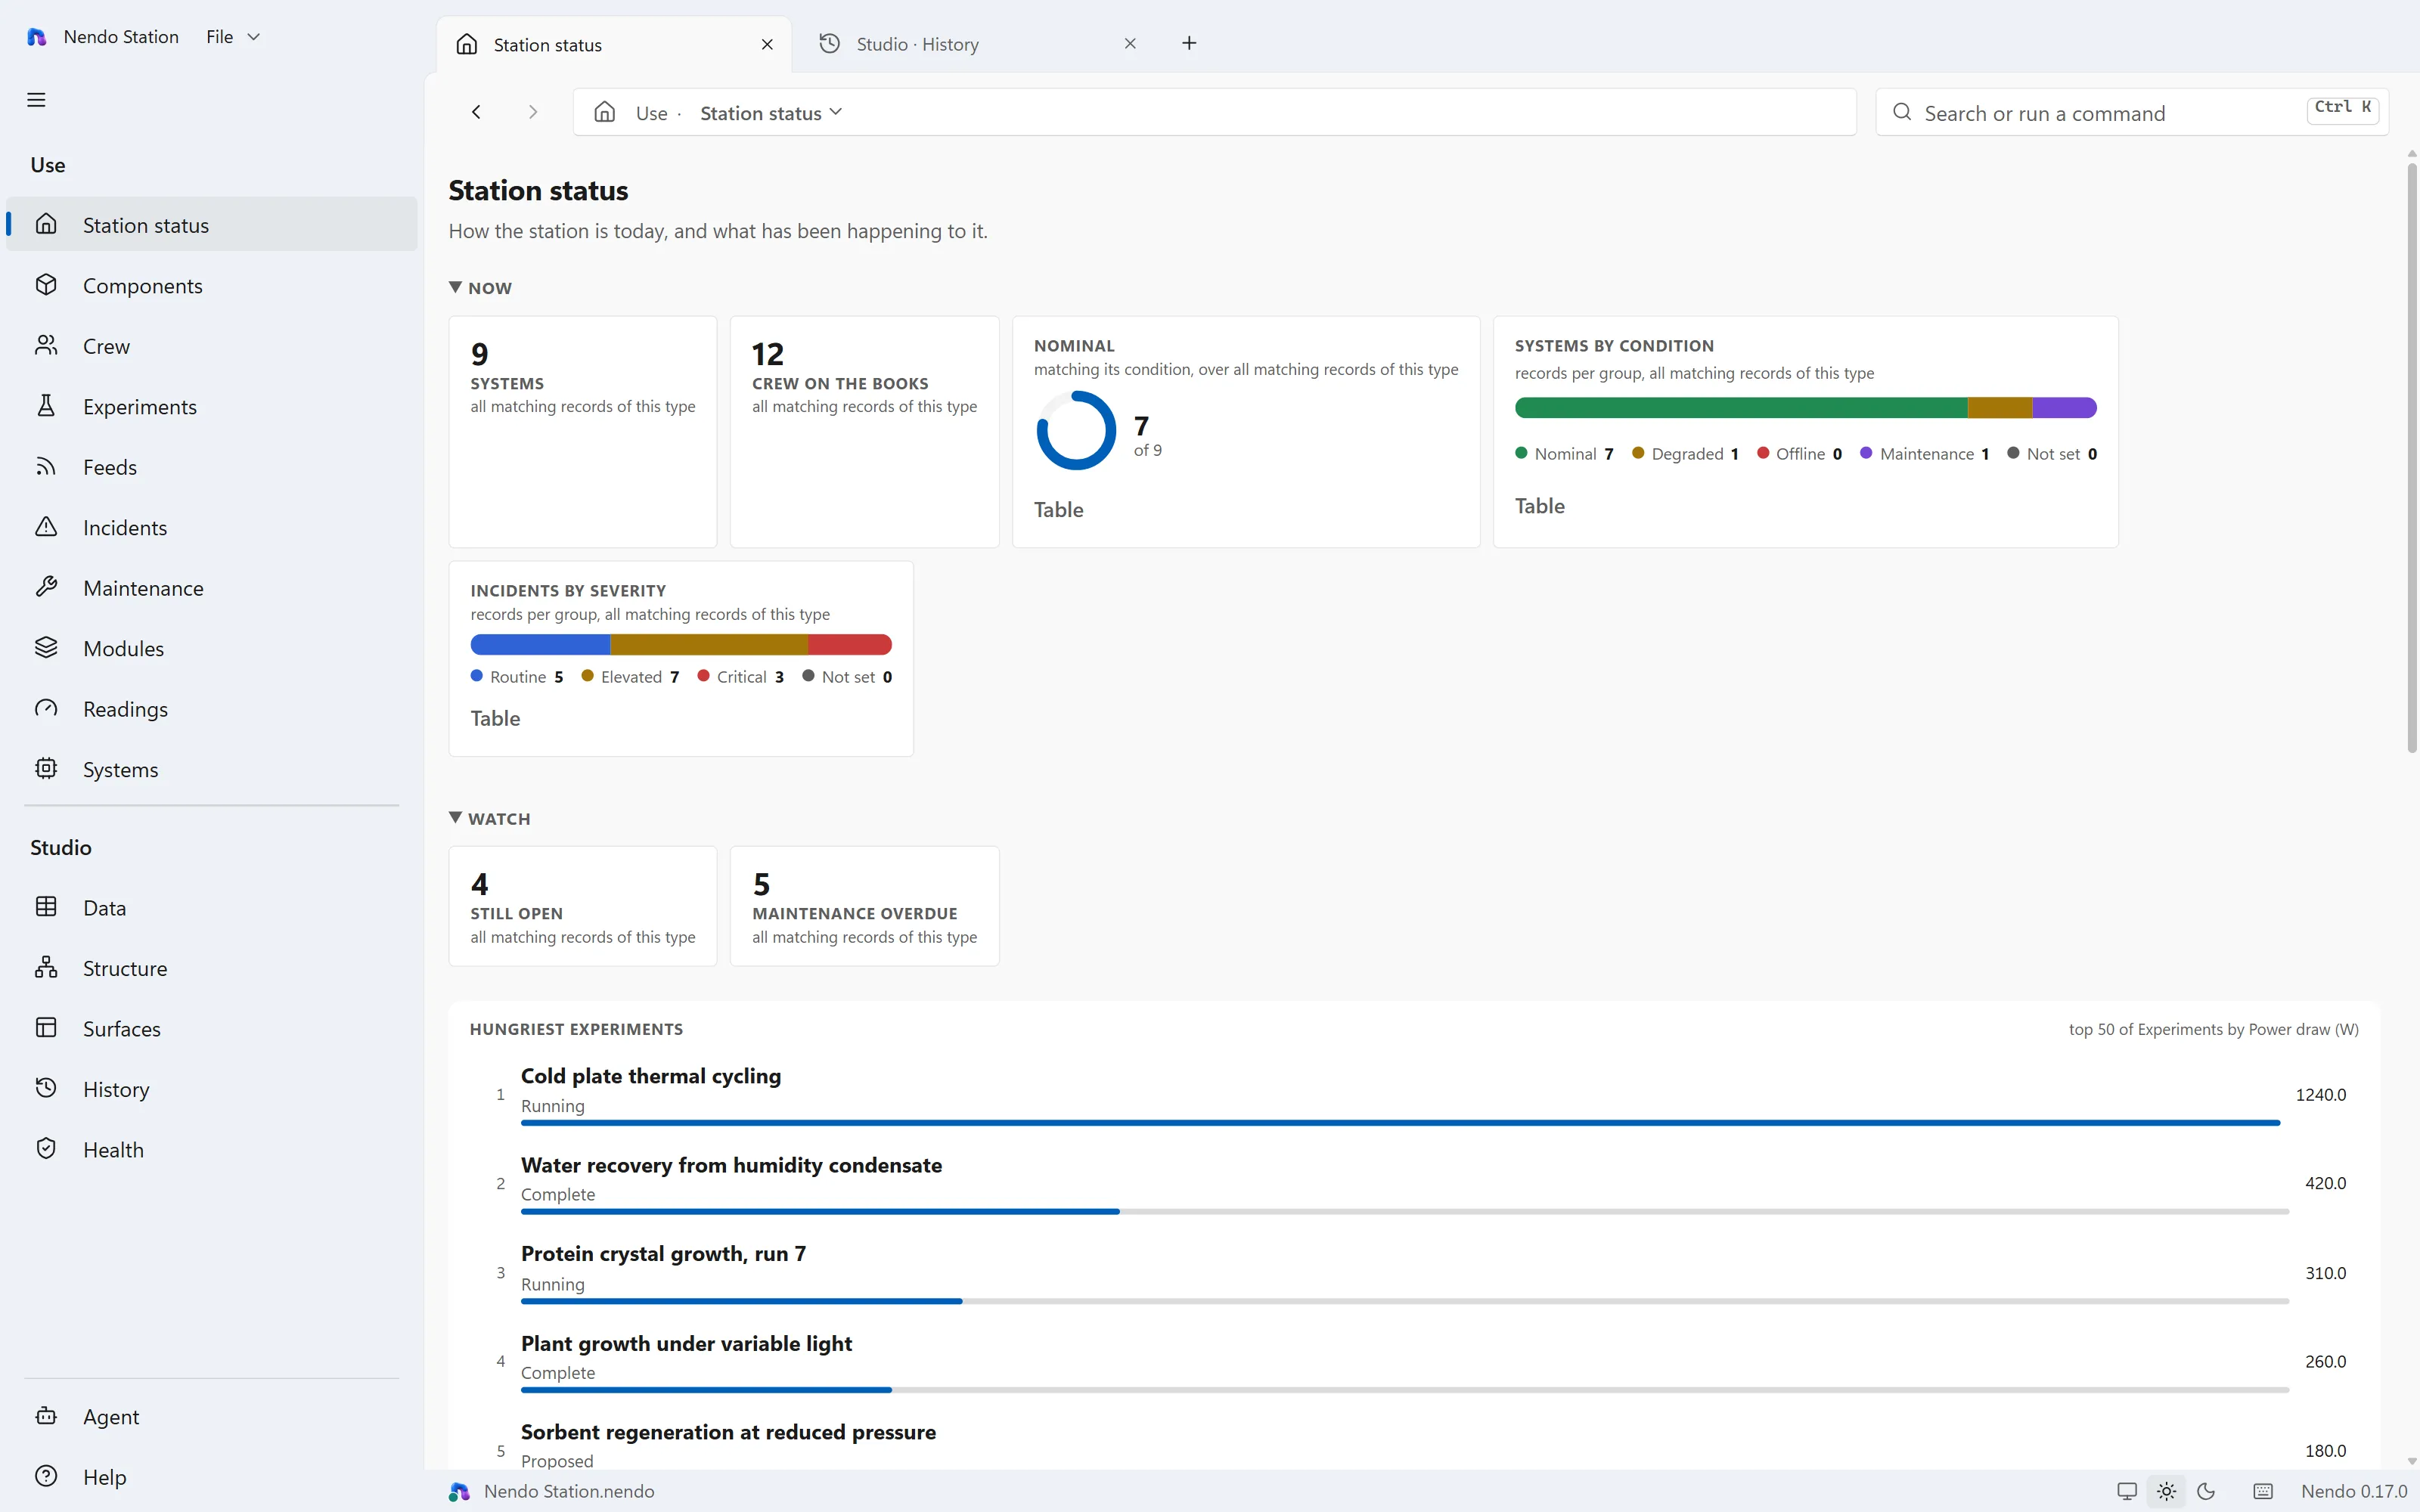This screenshot has height=1512, width=2420.
Task: Collapse the WATCH section
Action: 490,819
